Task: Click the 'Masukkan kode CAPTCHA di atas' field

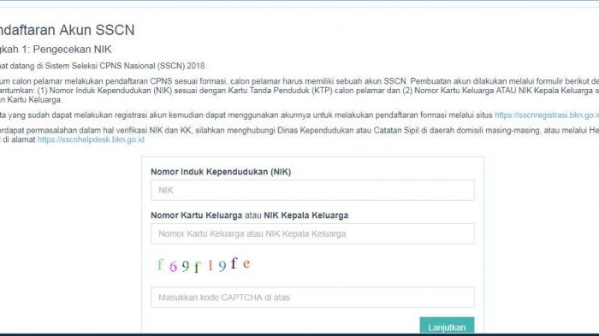Action: pos(312,298)
